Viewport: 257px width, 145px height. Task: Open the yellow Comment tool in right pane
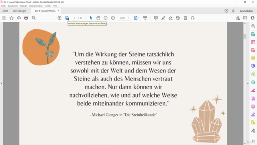tap(253, 58)
